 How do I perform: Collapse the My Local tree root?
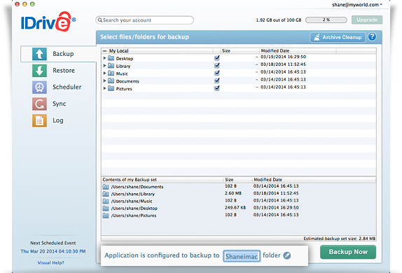click(104, 51)
